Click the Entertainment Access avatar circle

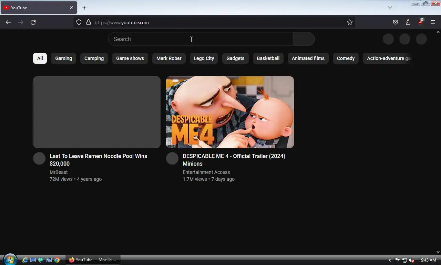click(172, 158)
